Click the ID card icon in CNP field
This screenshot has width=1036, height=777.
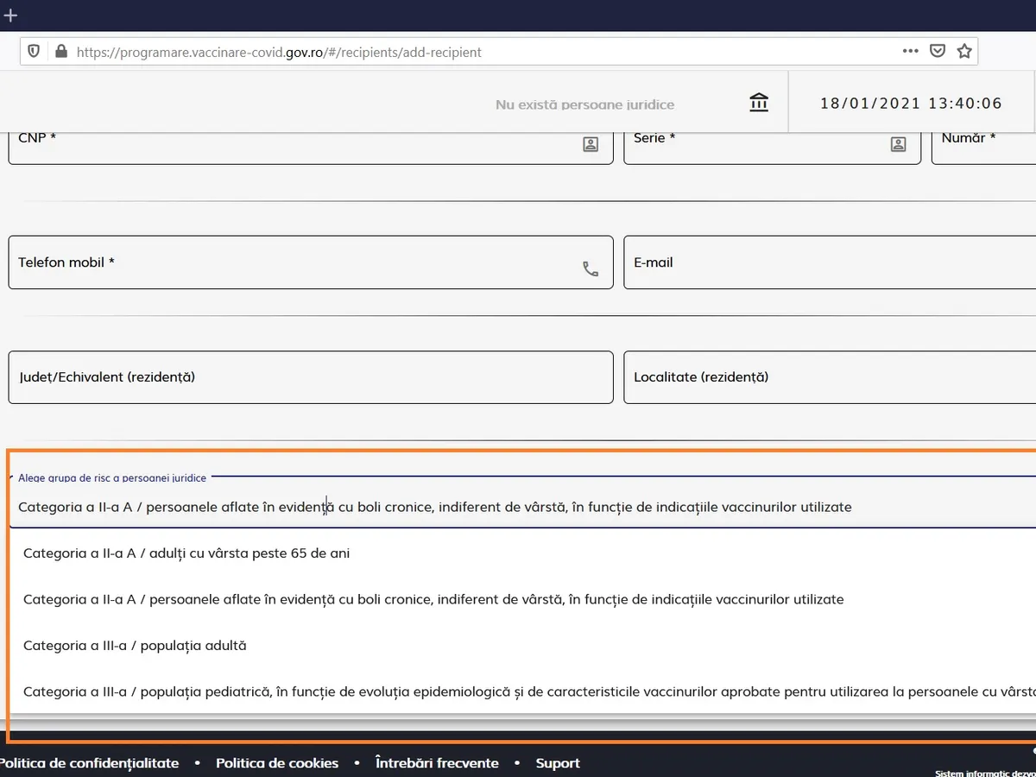point(591,144)
